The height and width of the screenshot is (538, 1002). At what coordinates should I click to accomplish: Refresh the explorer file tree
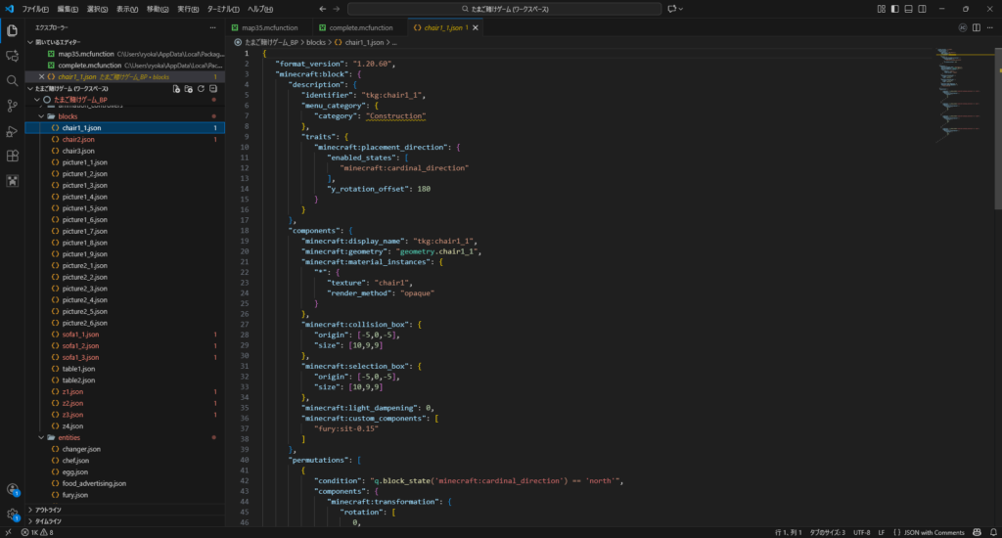click(201, 88)
